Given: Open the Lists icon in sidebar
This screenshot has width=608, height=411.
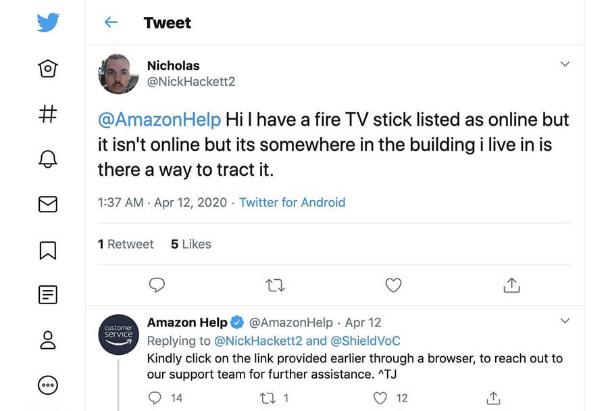Looking at the screenshot, I should (x=47, y=295).
